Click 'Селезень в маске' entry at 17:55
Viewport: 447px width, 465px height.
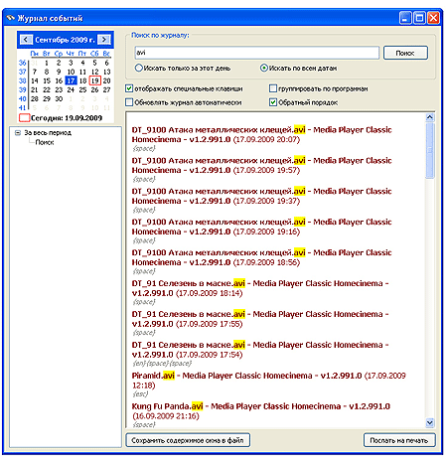(x=260, y=319)
